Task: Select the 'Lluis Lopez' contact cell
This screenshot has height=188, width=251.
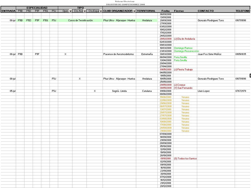Action: coord(204,91)
